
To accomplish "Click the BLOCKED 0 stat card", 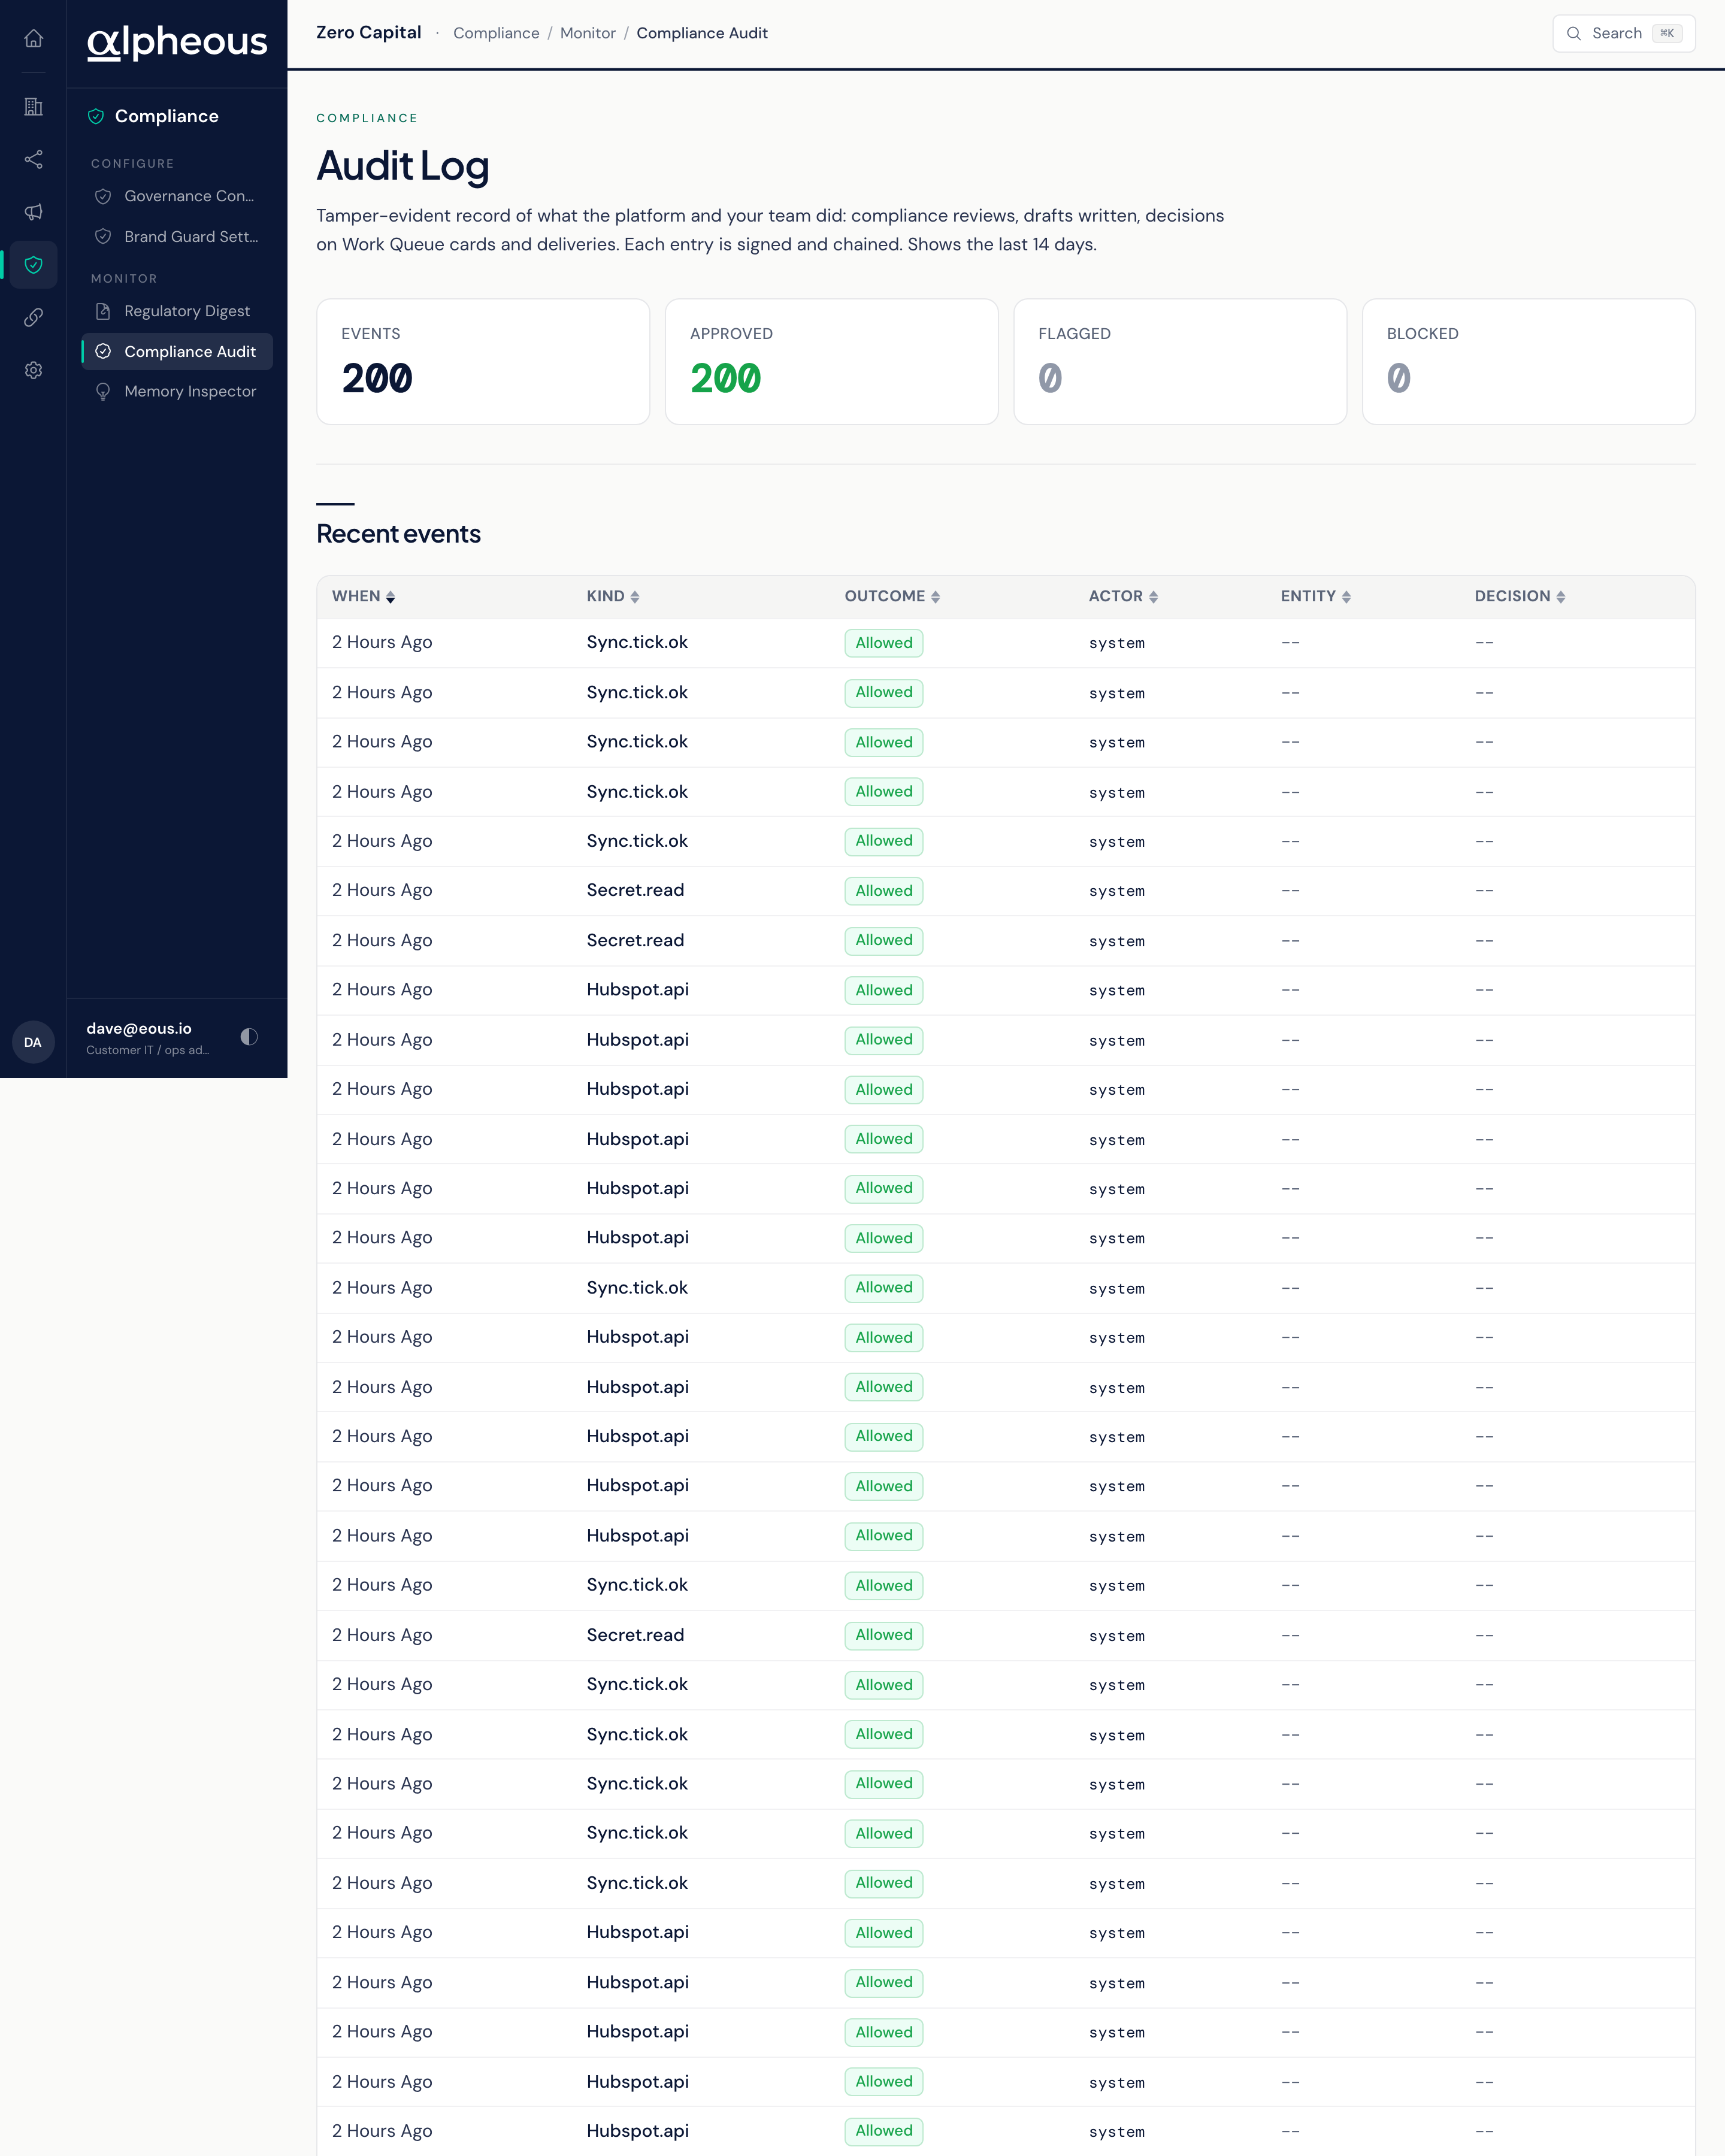I will tap(1528, 362).
